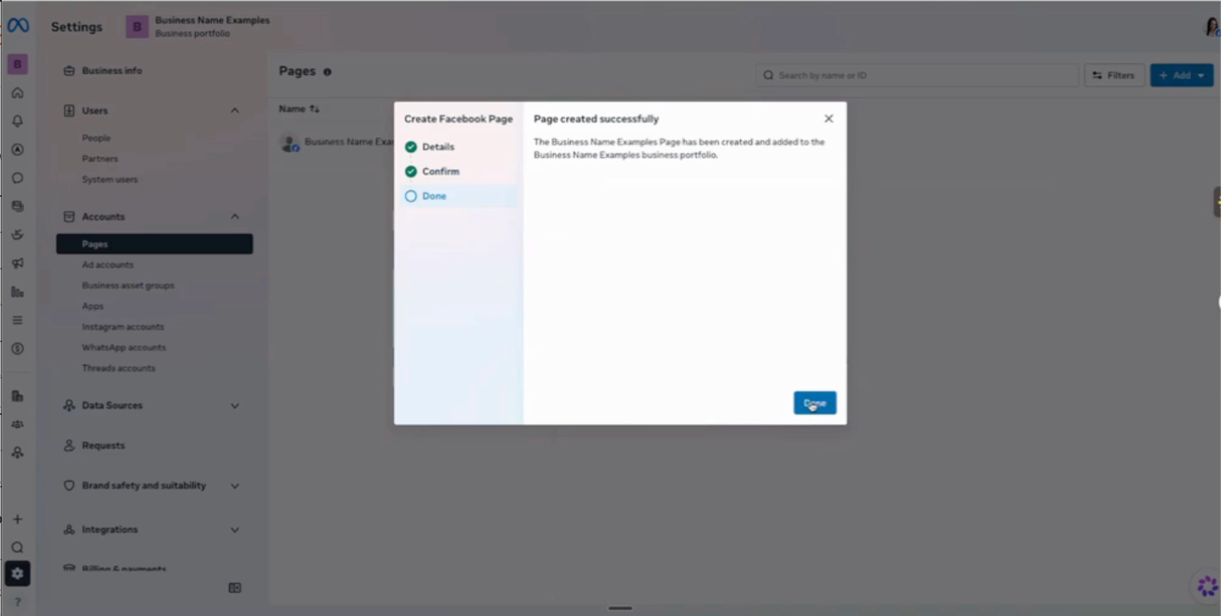Expand Brand safety and suitability
This screenshot has height=616, width=1221.
coord(235,486)
